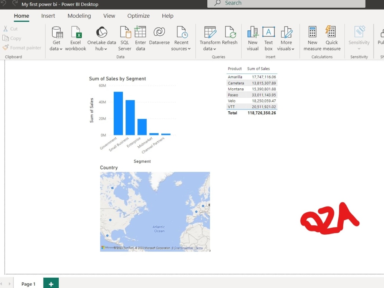Screen dimensions: 384x288
Task: Expand the Sensitivity dropdown chevron
Action: coord(359,49)
